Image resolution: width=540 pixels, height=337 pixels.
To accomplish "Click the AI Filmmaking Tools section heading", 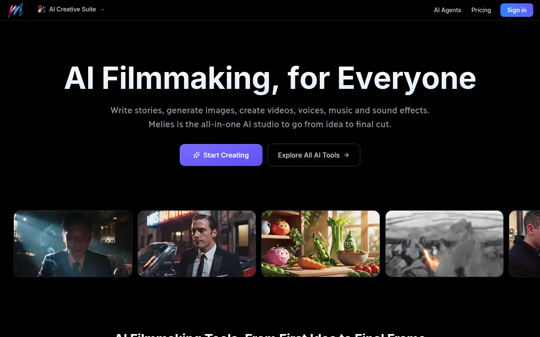I will 270,334.
